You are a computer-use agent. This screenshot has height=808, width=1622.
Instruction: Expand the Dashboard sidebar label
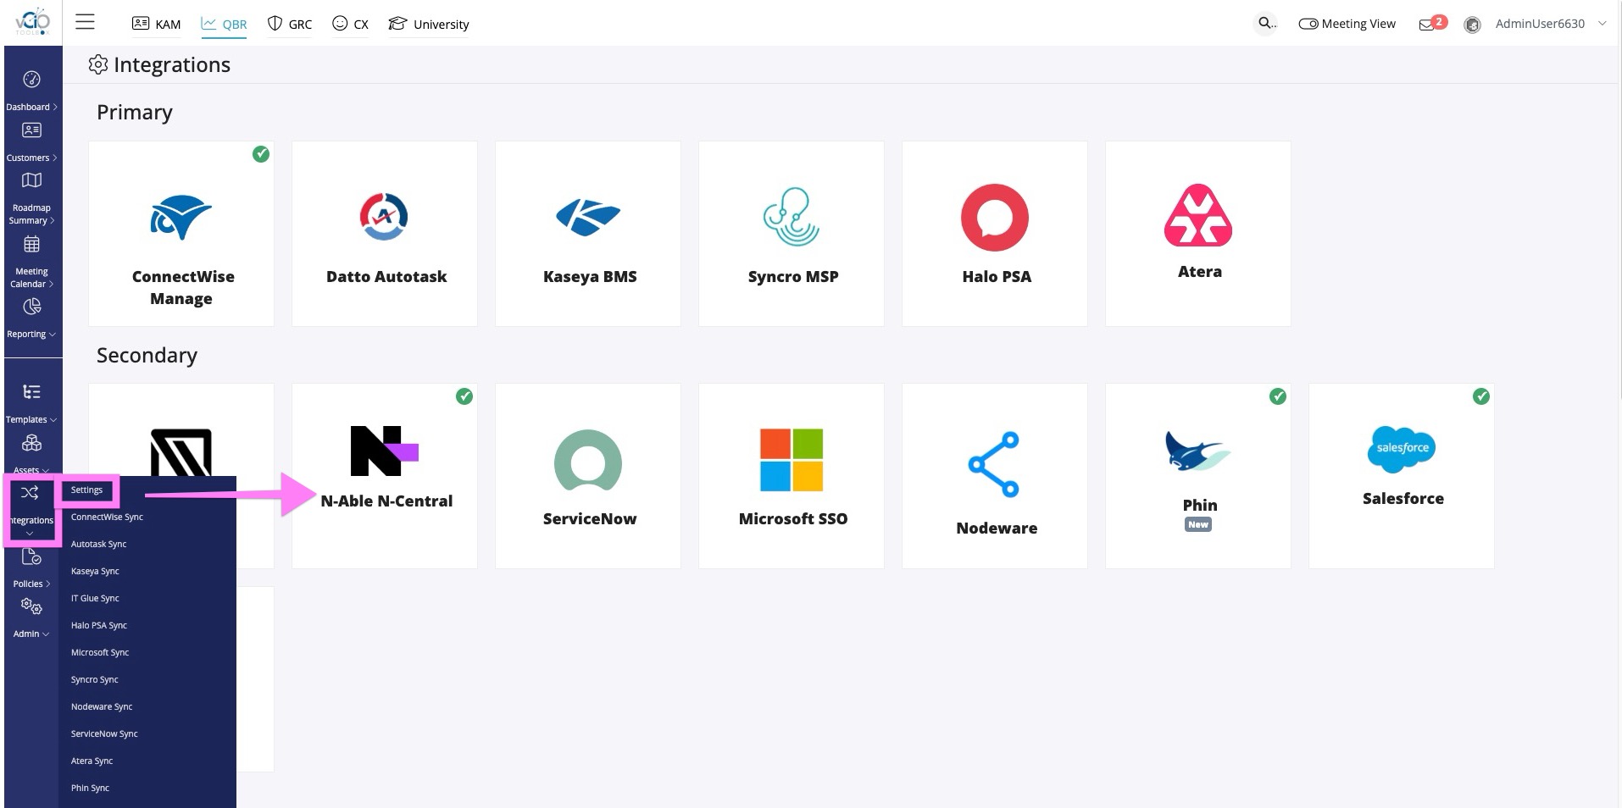pos(31,107)
